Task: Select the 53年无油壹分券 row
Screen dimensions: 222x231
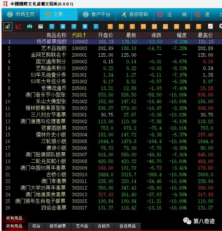Action: [x=112, y=75]
